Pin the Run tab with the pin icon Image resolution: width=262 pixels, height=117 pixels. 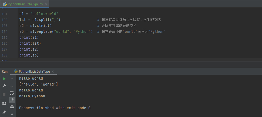click(x=4, y=112)
